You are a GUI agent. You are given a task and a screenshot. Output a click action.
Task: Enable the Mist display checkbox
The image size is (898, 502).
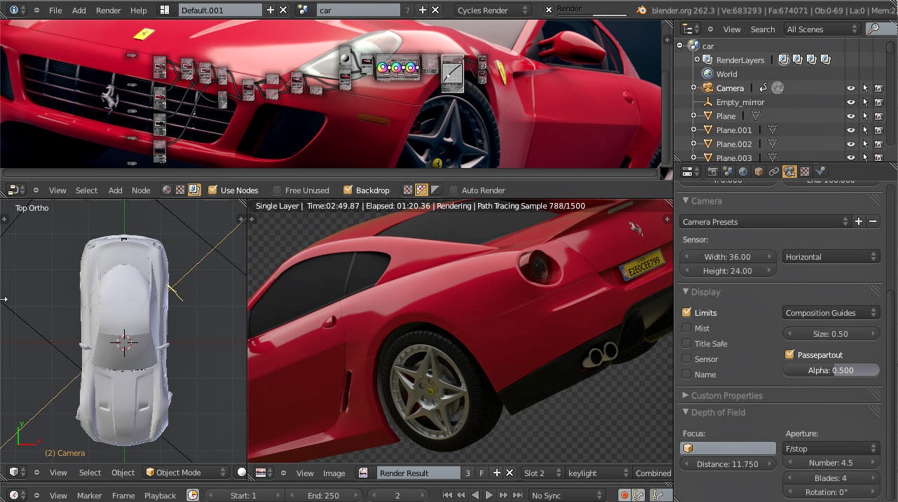(x=687, y=328)
